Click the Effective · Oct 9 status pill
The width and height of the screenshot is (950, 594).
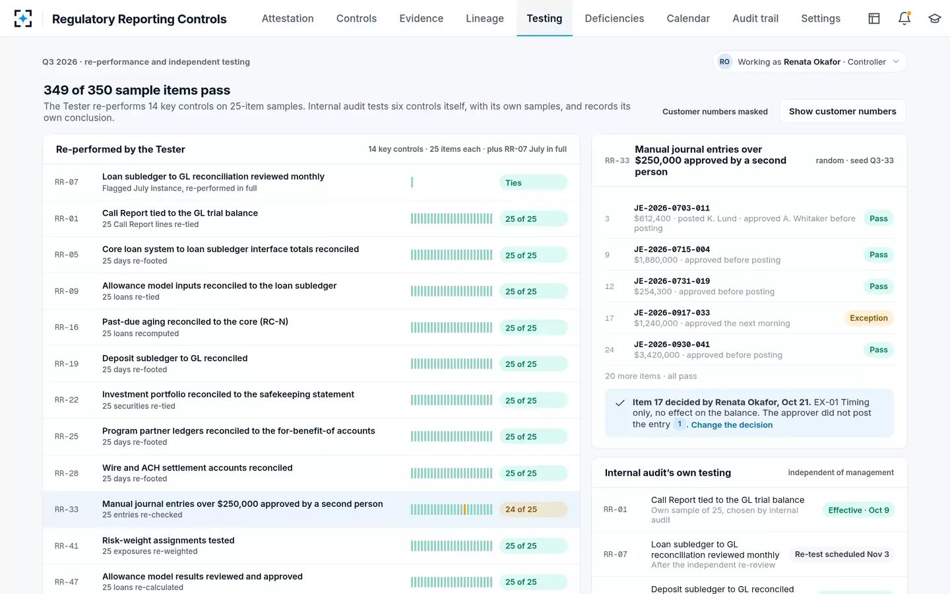pos(858,510)
